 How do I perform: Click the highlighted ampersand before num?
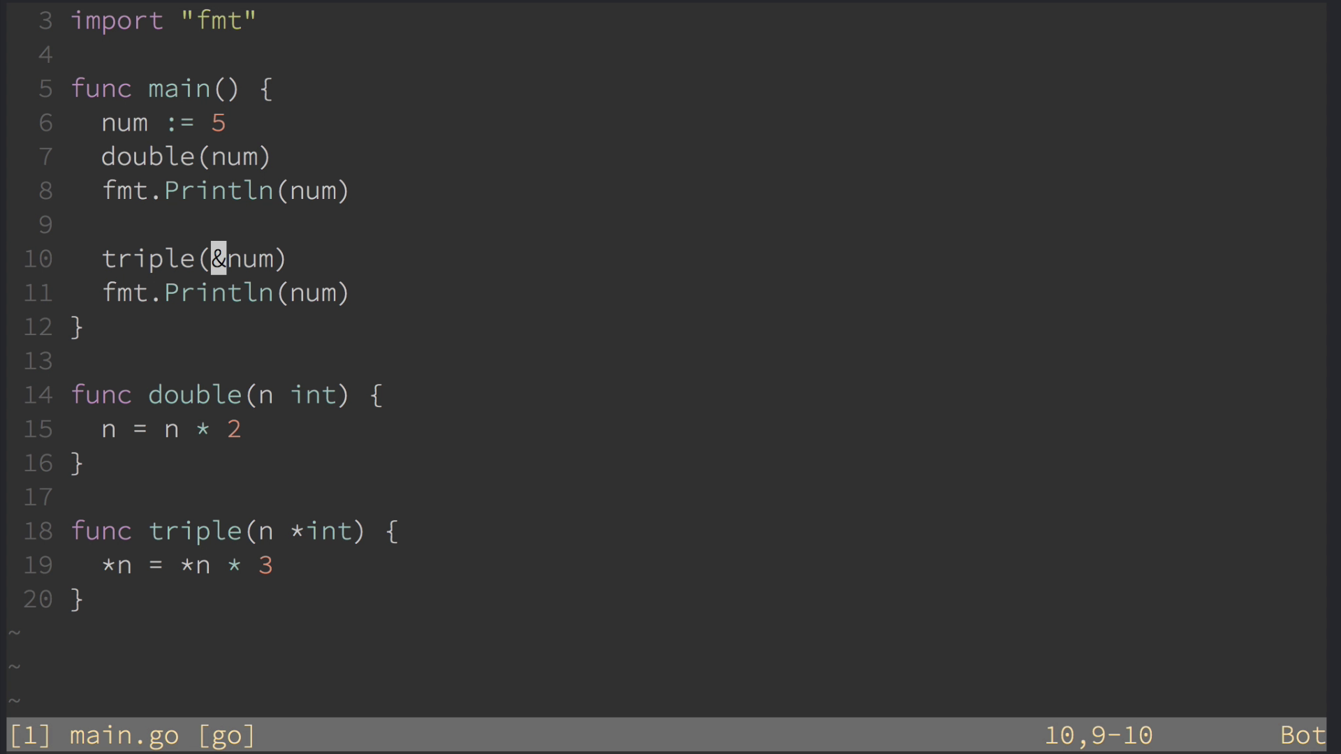click(x=219, y=258)
